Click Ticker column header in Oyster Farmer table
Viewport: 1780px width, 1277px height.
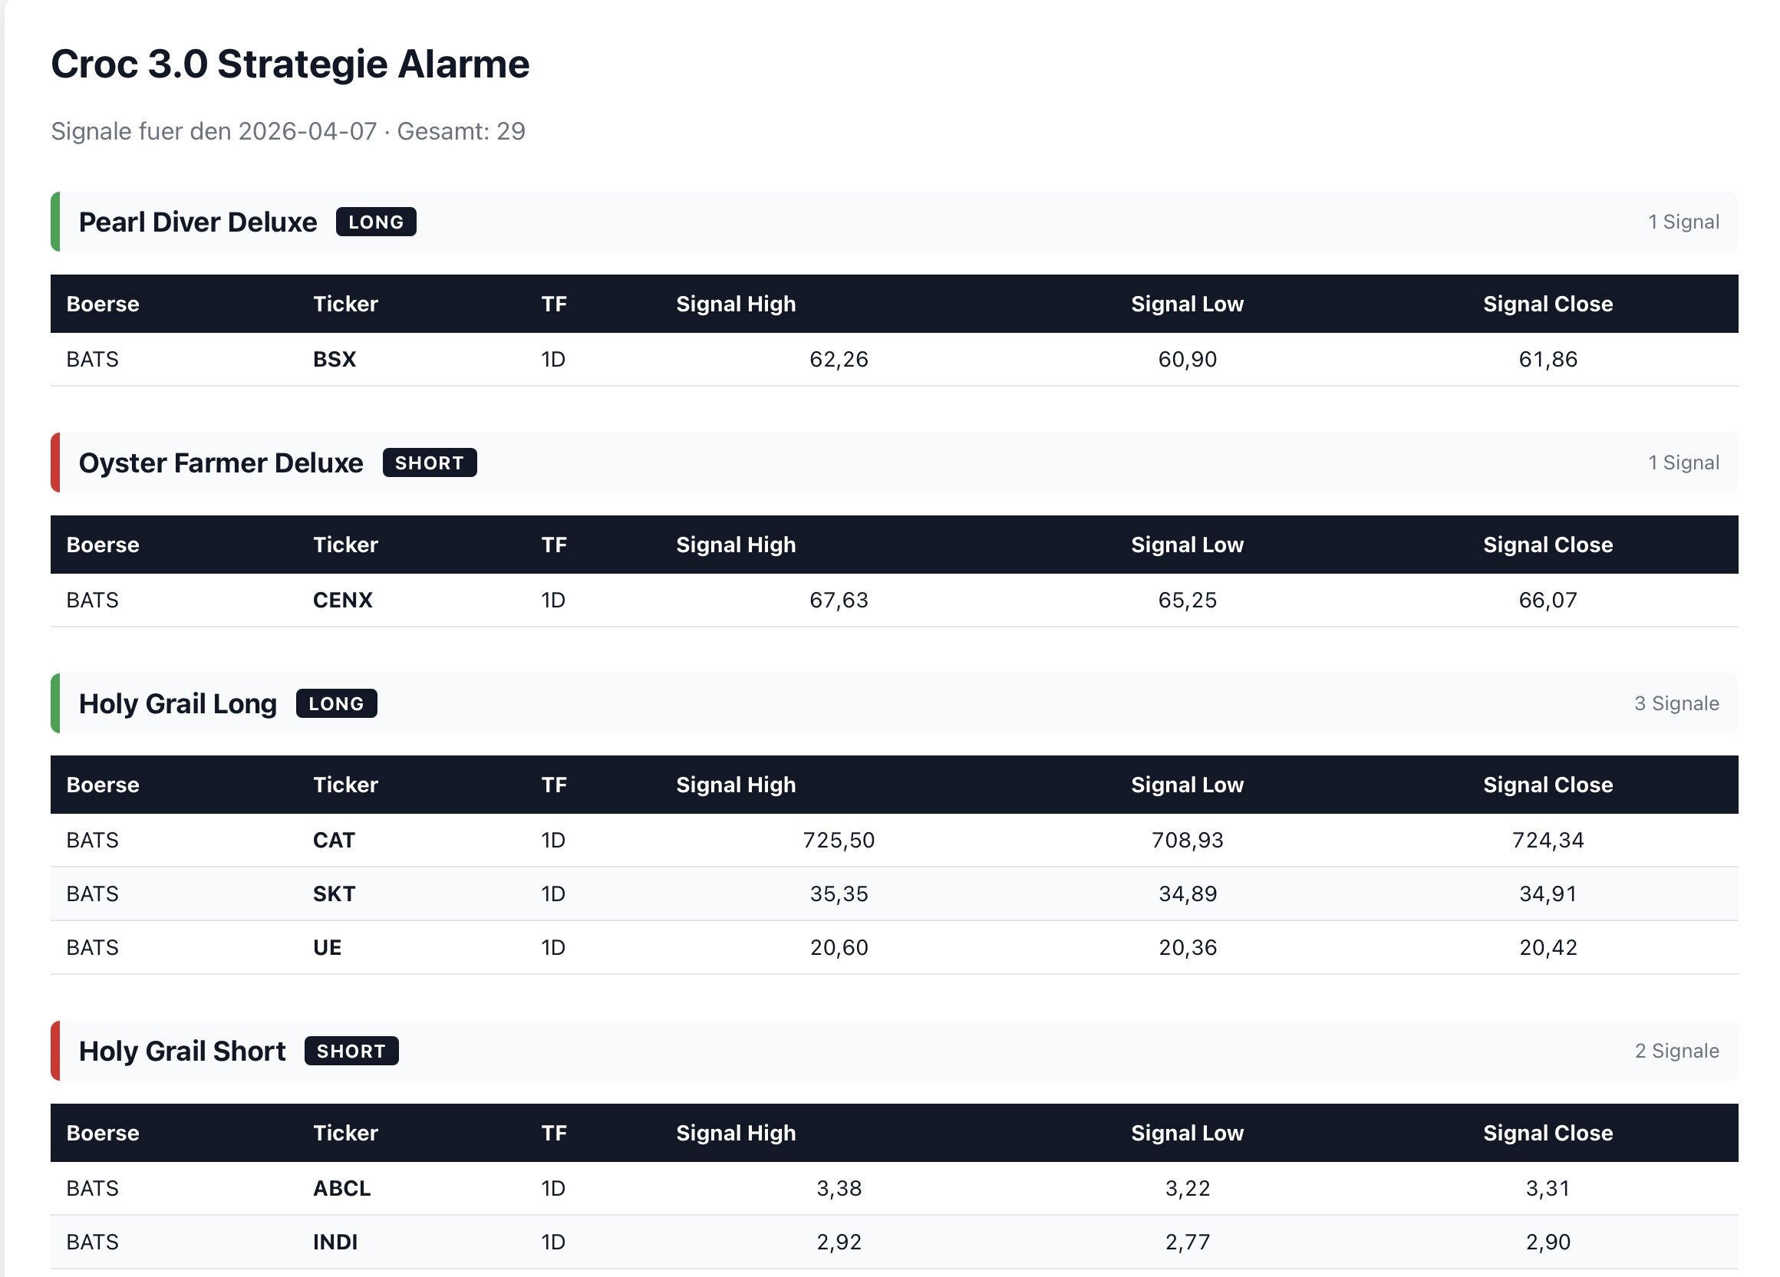coord(345,545)
